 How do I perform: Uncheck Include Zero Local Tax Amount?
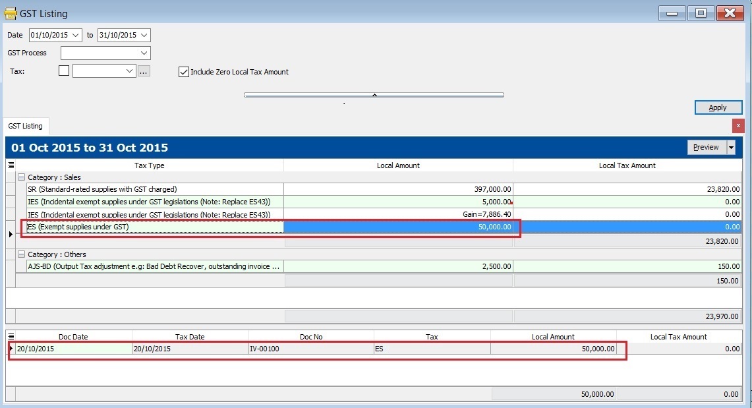click(183, 72)
